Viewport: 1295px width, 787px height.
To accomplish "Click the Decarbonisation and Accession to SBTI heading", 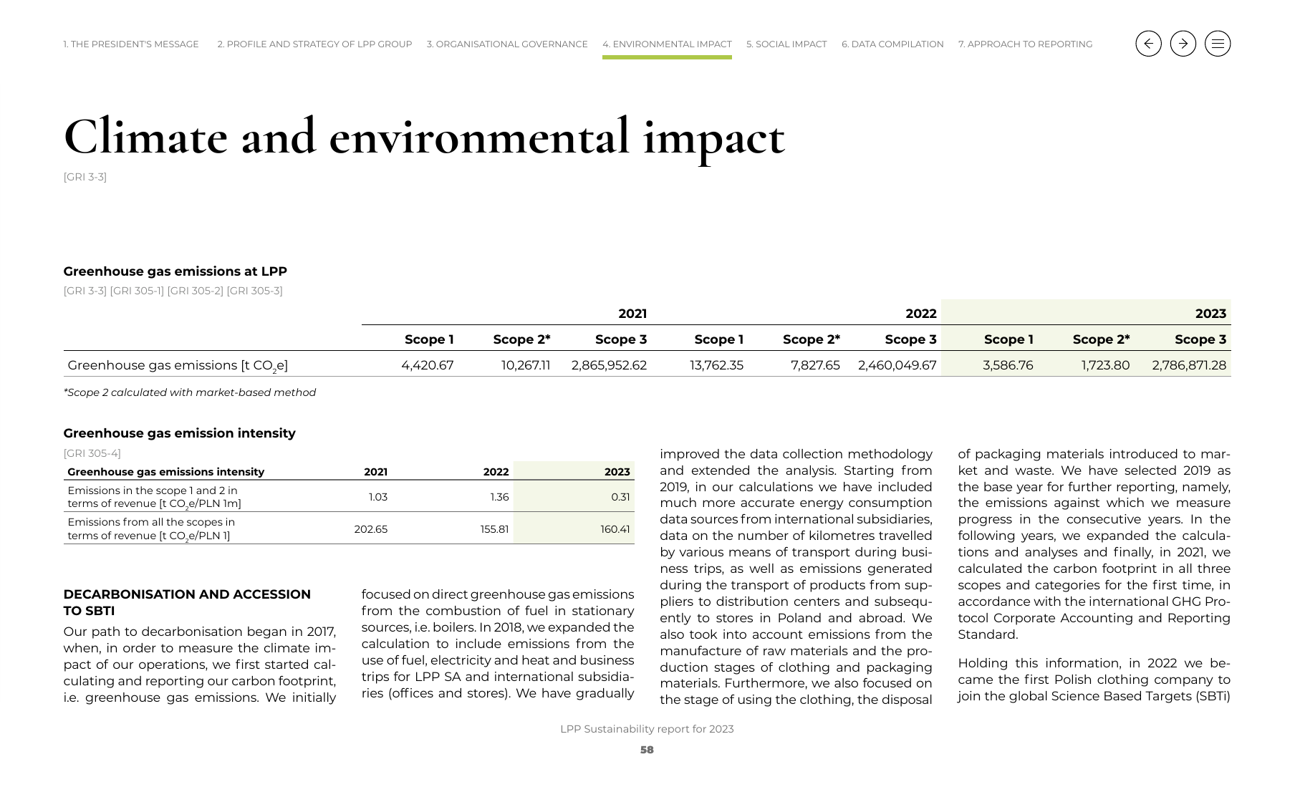I will click(187, 603).
